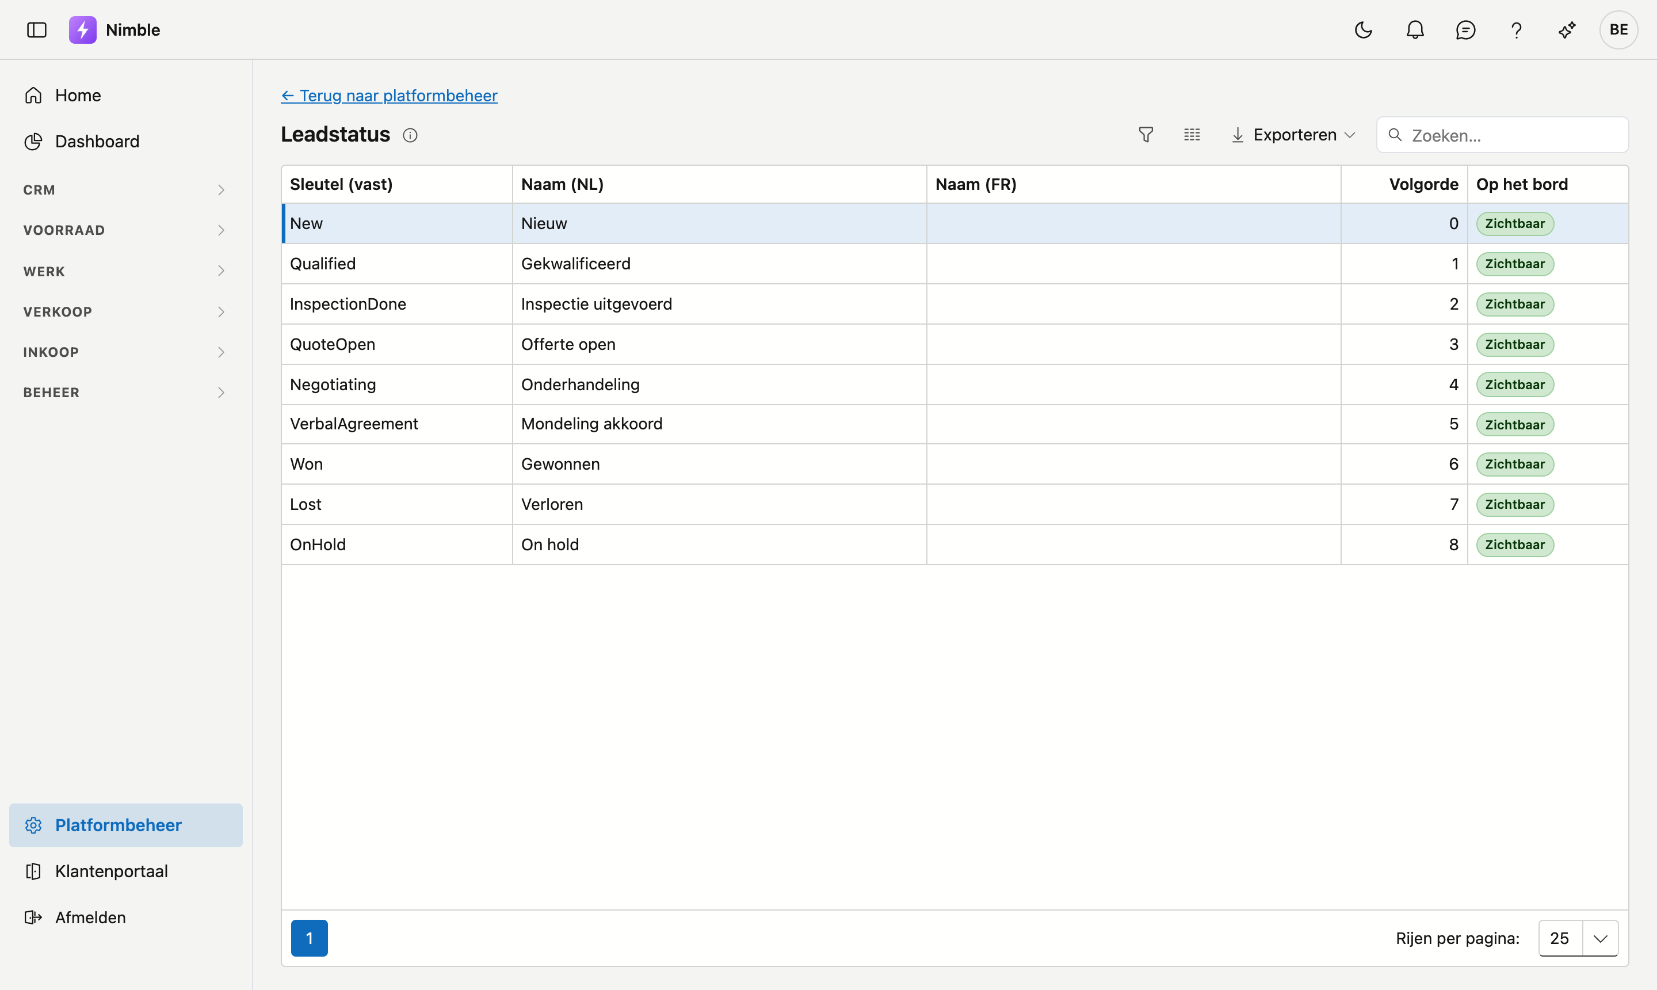1657x990 pixels.
Task: Expand the CRM section
Action: tap(126, 190)
